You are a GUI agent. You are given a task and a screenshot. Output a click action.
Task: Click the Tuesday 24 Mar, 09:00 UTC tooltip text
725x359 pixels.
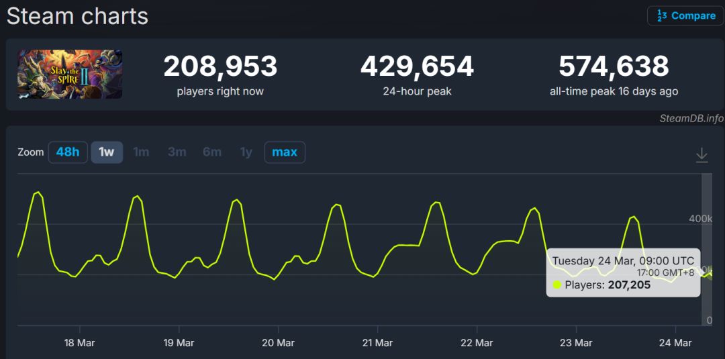623,260
